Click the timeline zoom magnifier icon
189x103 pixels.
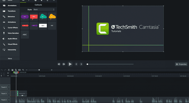23,70
